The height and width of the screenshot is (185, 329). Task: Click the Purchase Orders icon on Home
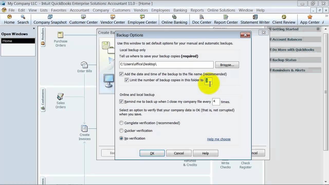point(60,35)
